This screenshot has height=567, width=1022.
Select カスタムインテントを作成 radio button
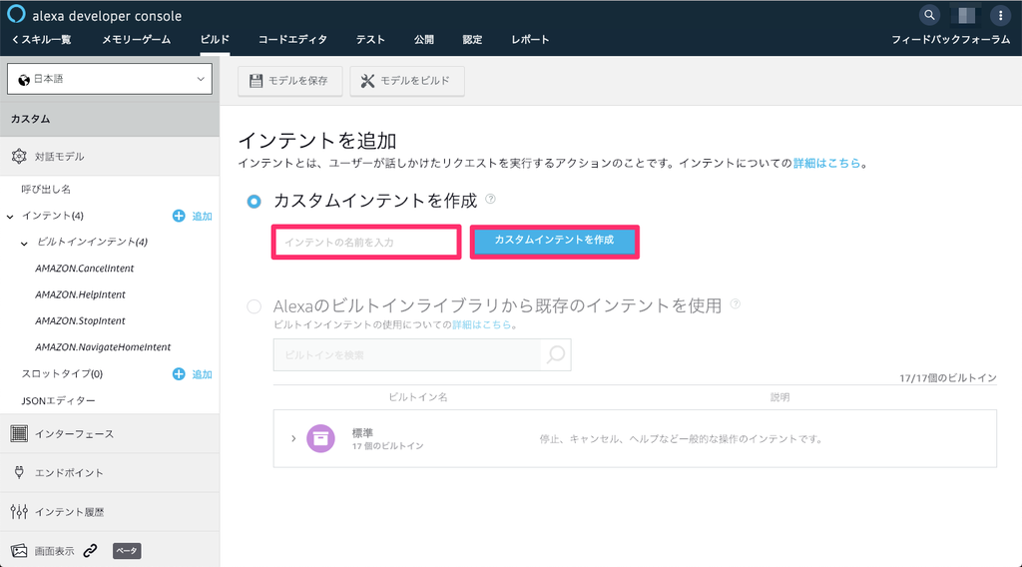pyautogui.click(x=255, y=202)
